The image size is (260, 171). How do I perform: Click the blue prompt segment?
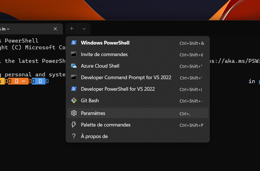pos(38,81)
